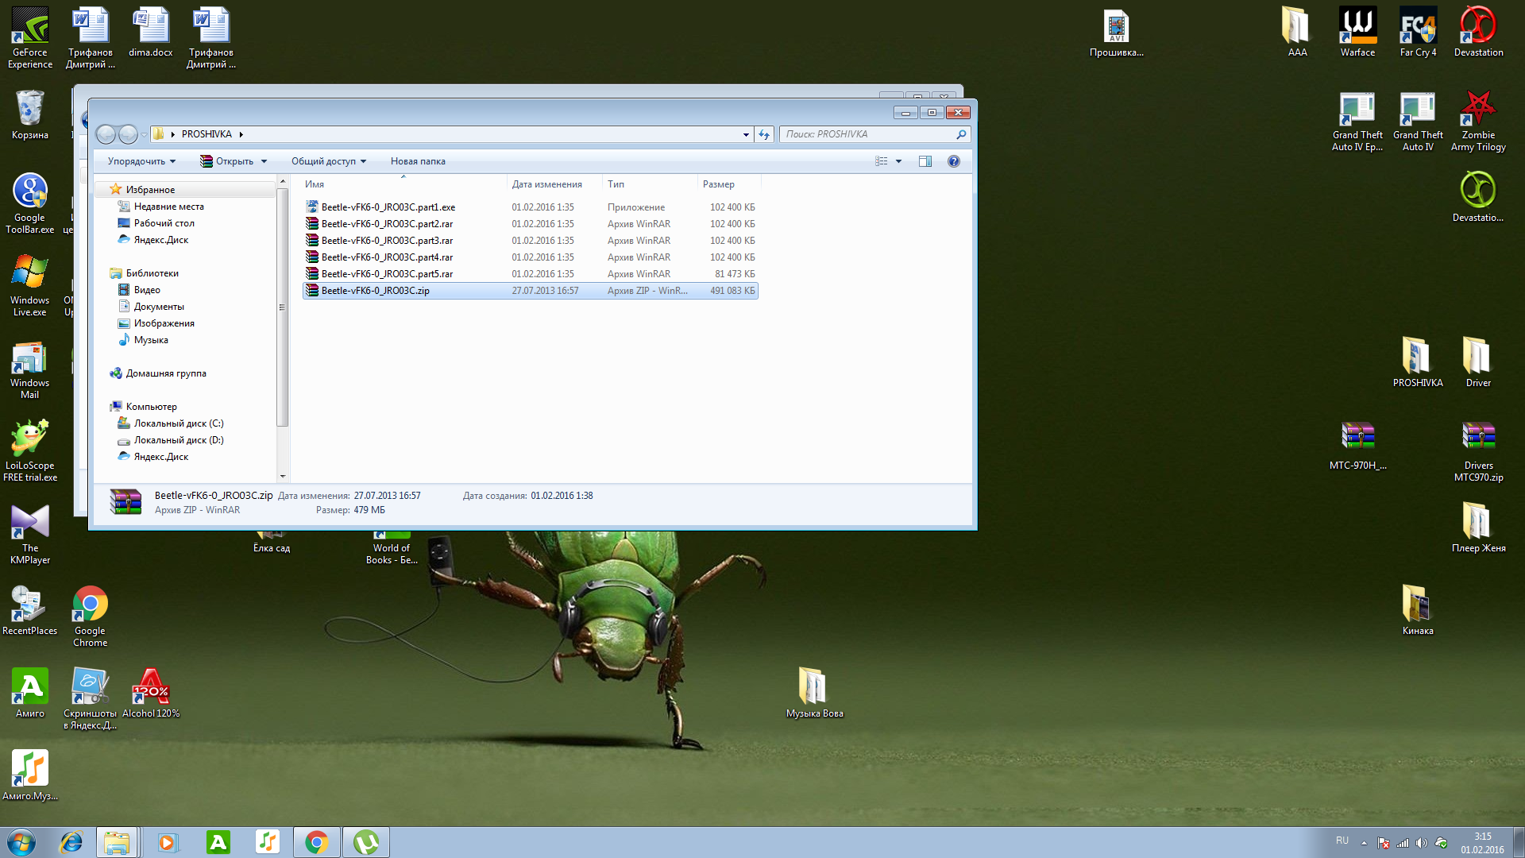Open the address bar history dropdown
1525x858 pixels.
[x=746, y=134]
